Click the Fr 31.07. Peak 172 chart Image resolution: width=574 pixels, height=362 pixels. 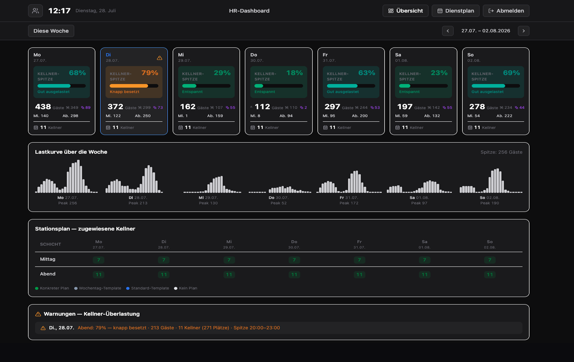pyautogui.click(x=349, y=182)
